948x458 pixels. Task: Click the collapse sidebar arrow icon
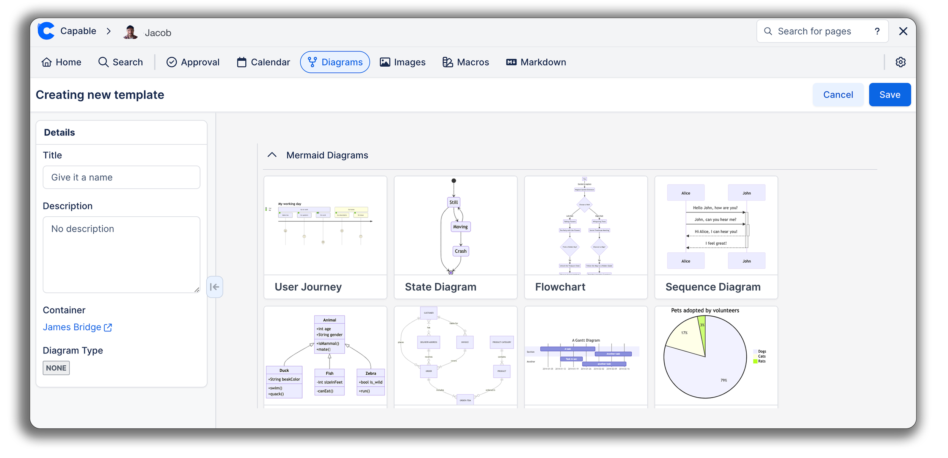point(215,287)
